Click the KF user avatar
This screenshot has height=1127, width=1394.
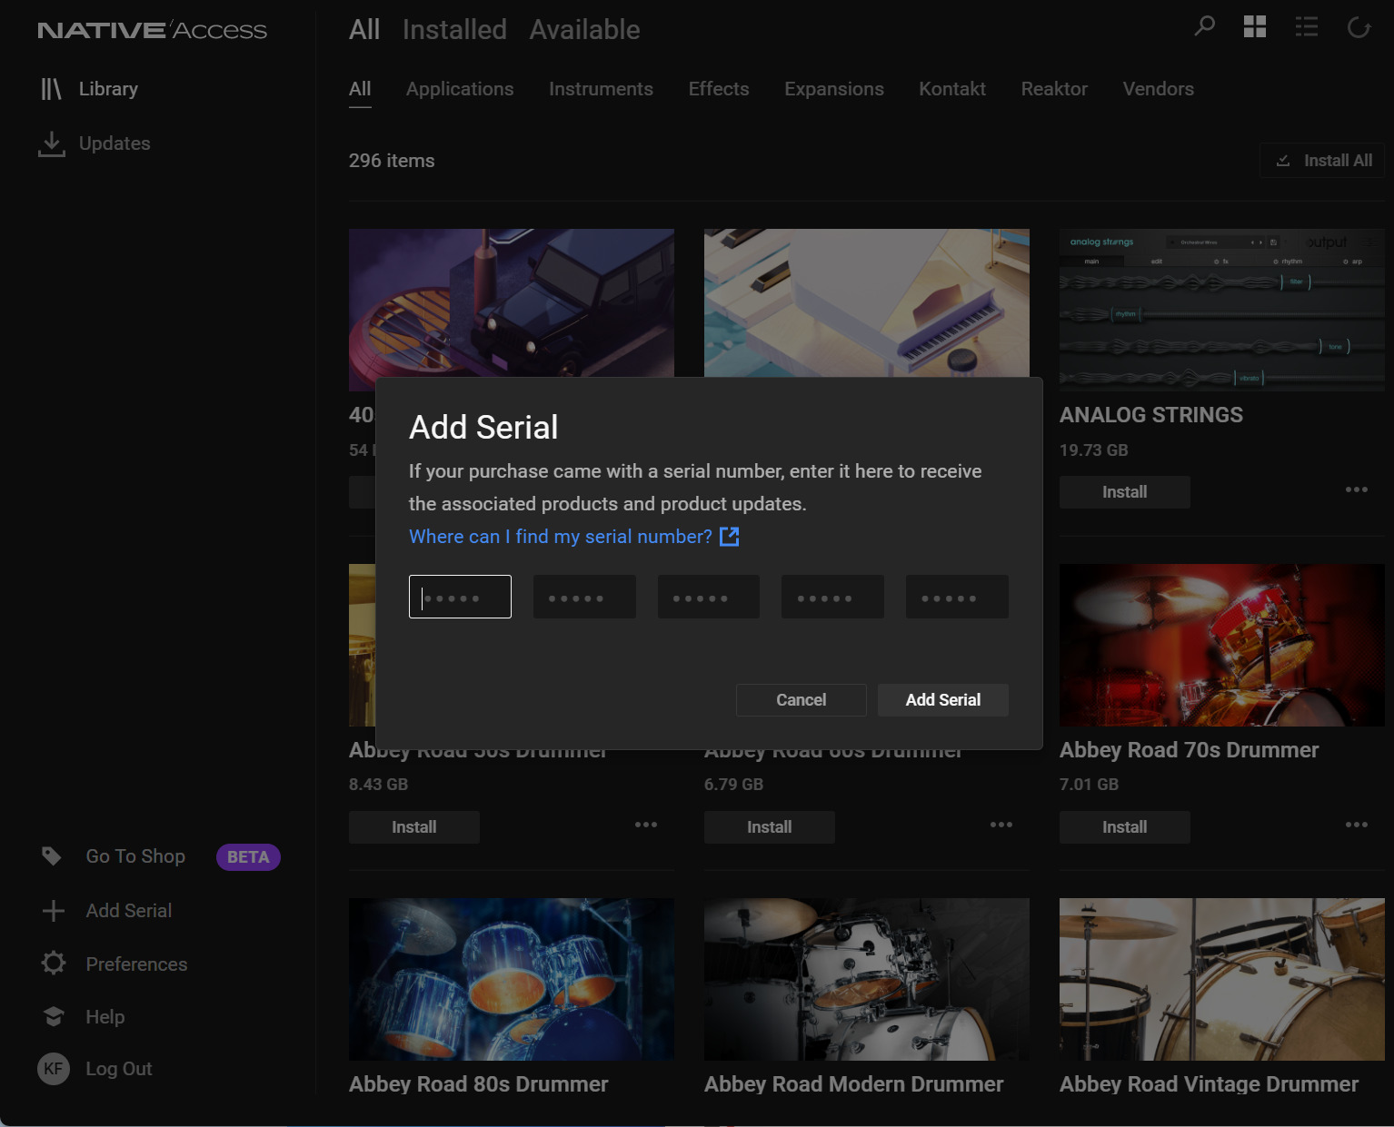54,1069
